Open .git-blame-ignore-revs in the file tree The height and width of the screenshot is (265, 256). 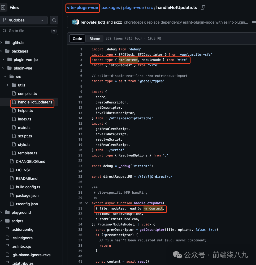click(x=31, y=255)
